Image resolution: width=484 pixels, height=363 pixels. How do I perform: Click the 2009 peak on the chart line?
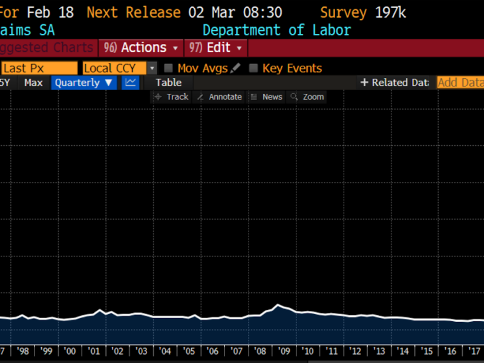click(x=278, y=305)
